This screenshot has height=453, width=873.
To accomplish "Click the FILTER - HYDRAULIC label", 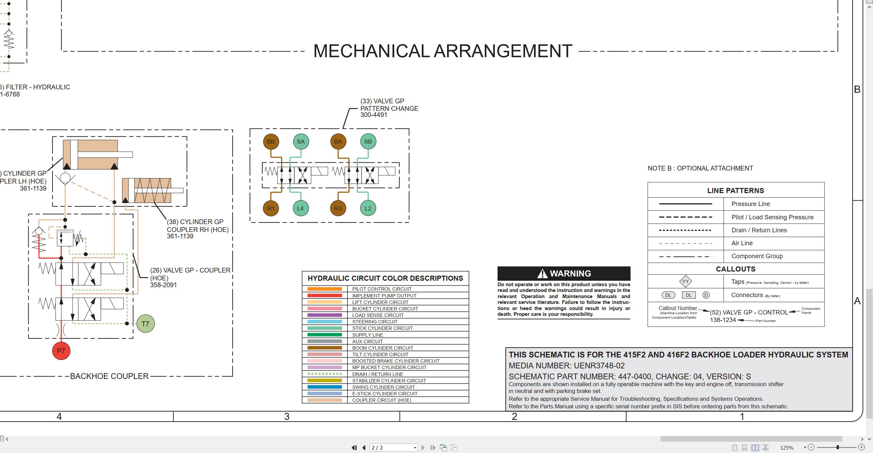I will coord(35,90).
